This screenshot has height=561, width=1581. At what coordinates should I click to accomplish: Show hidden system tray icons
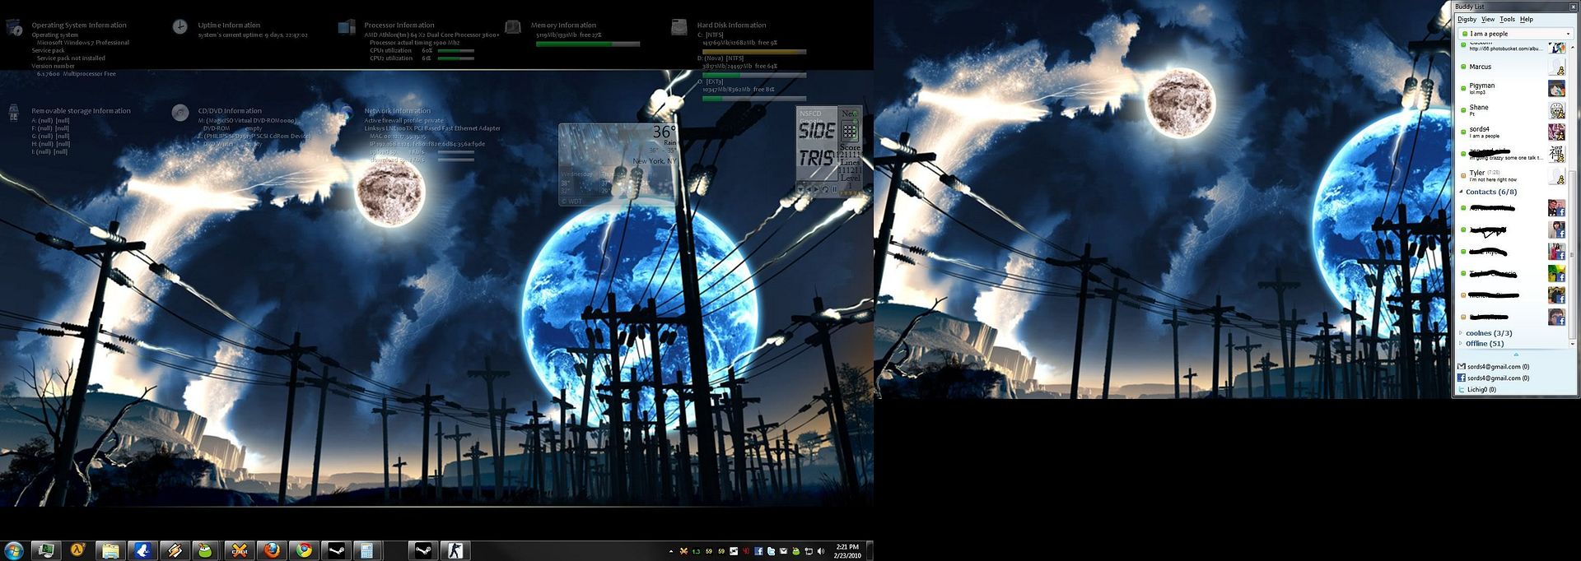tap(671, 551)
